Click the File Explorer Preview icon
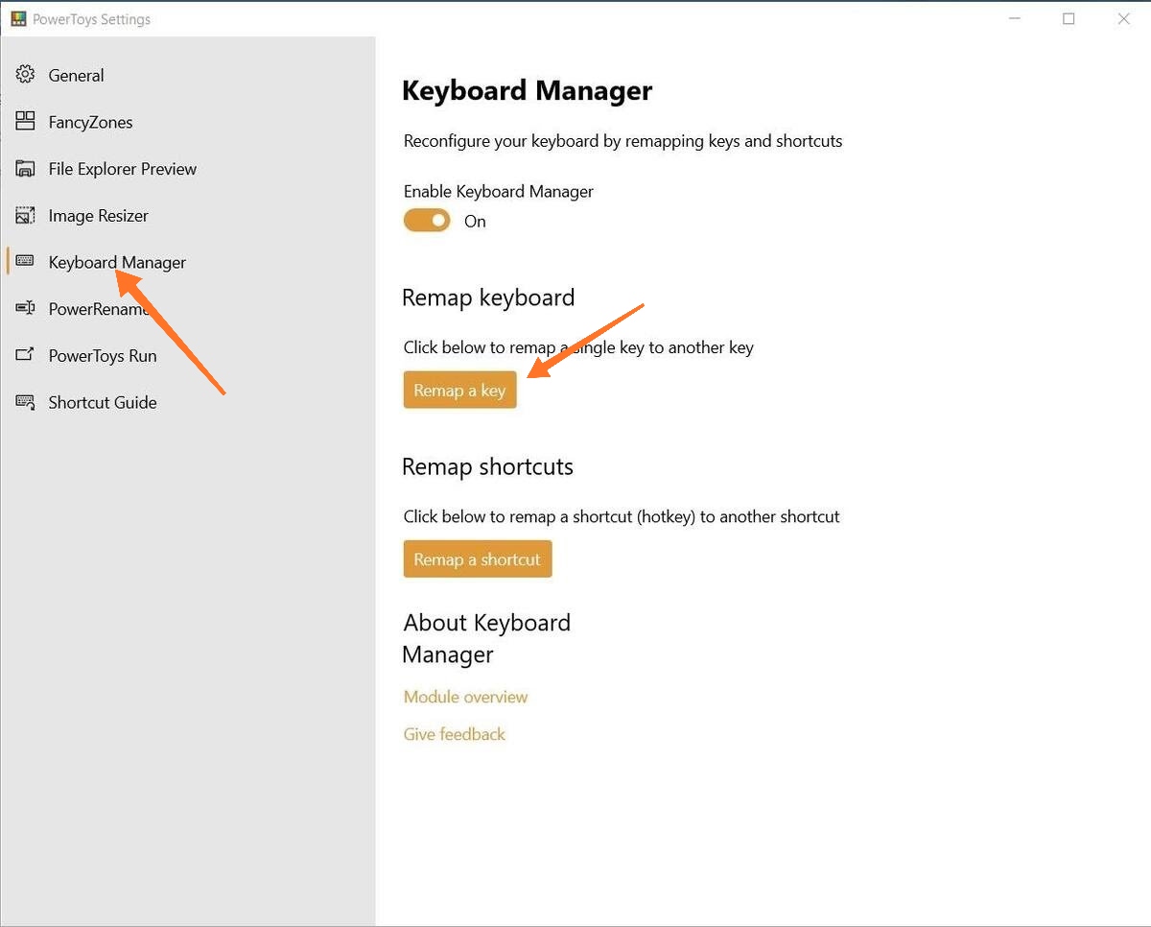 point(26,169)
